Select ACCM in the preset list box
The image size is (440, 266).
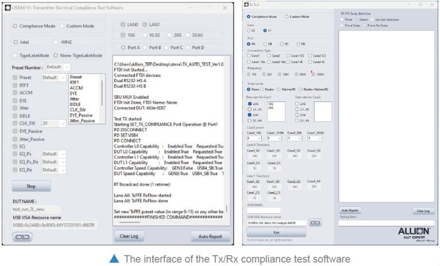coord(76,88)
